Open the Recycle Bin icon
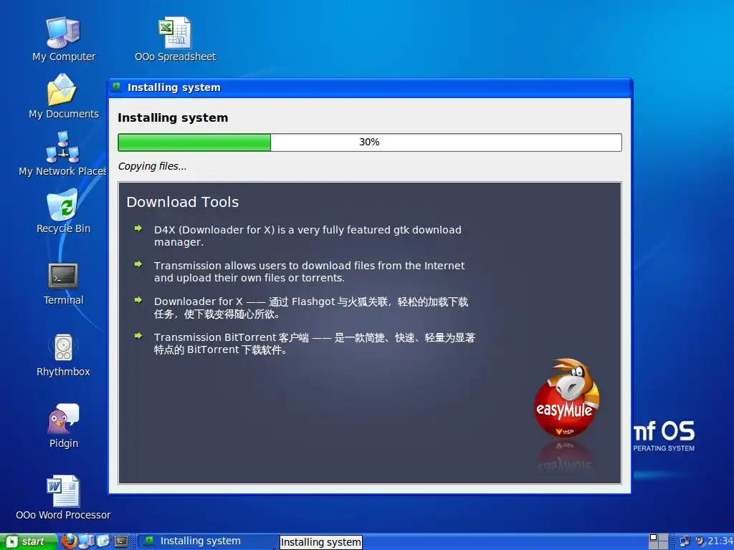 tap(63, 211)
